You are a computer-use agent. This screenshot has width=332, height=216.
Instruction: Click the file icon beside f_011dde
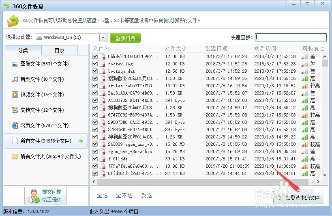pyautogui.click(x=103, y=159)
